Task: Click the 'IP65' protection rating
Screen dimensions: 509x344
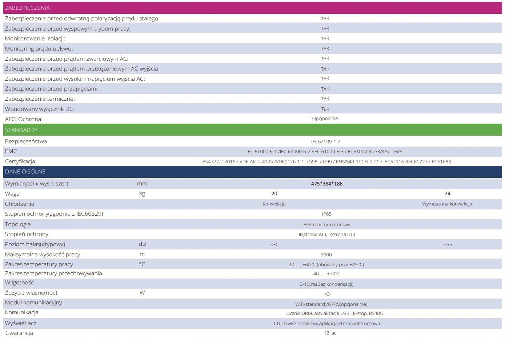Action: pyautogui.click(x=327, y=214)
